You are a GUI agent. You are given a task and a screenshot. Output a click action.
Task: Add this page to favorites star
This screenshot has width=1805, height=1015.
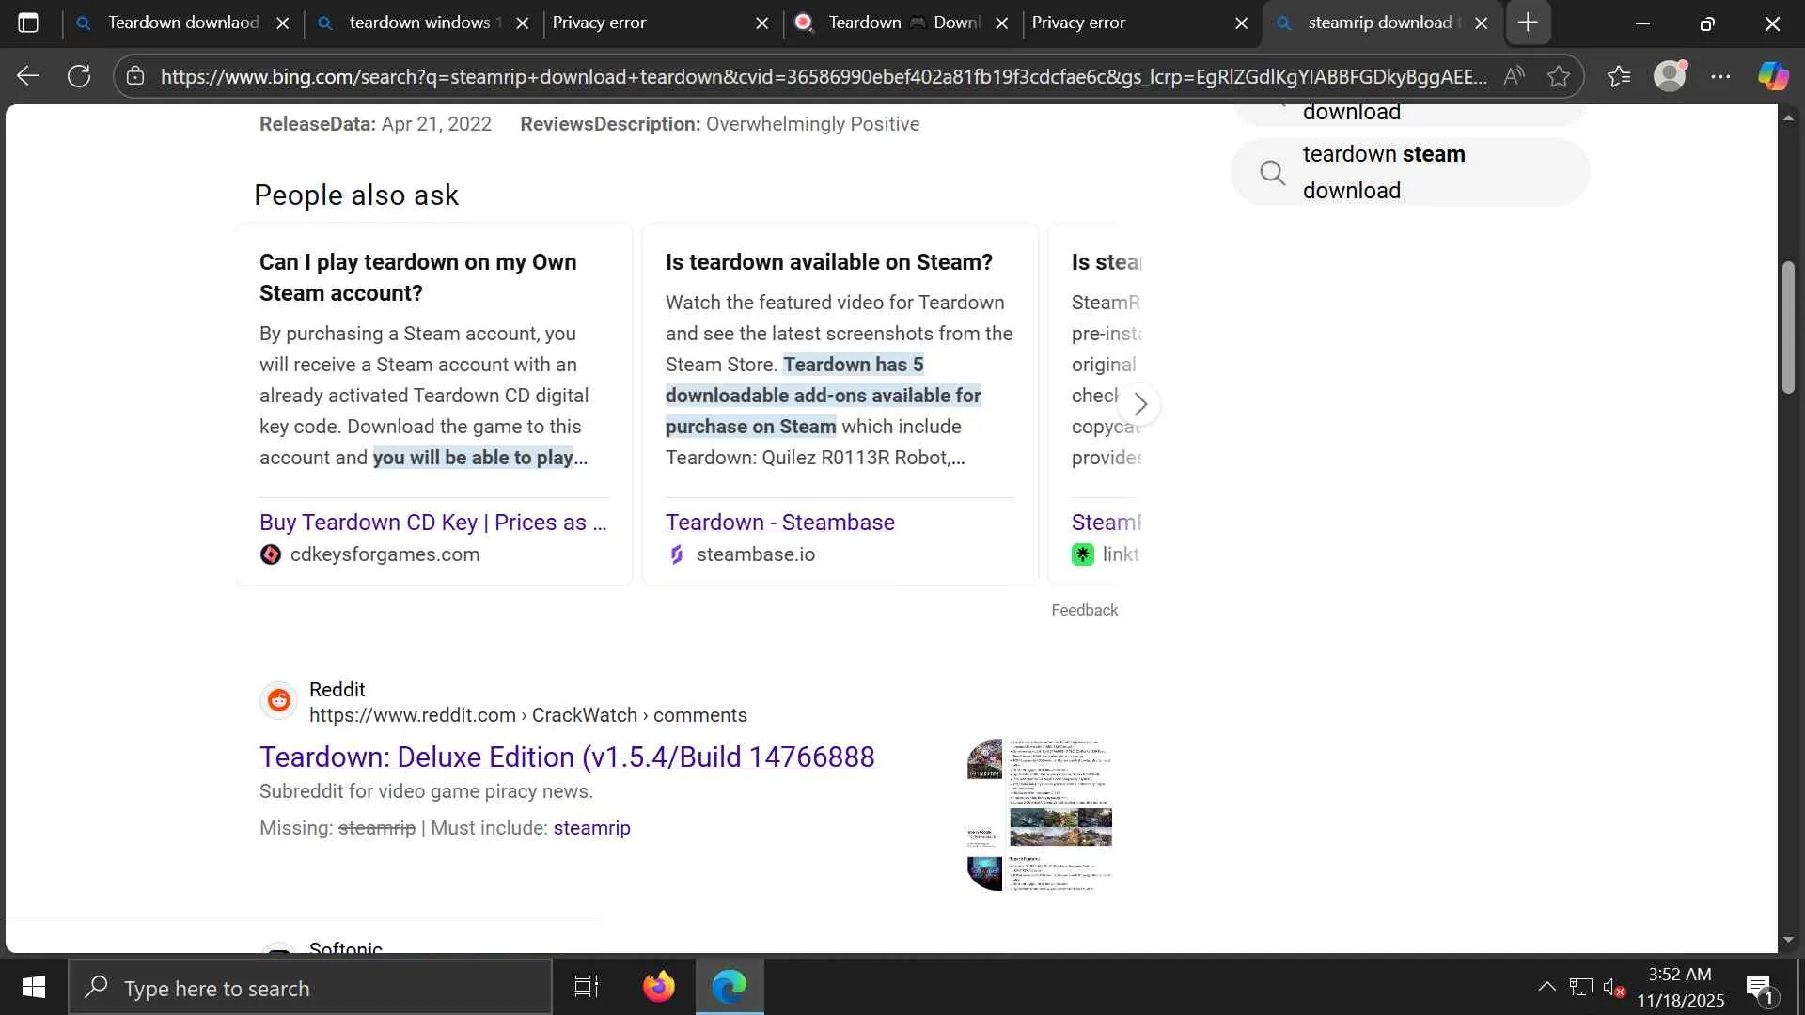1559,76
